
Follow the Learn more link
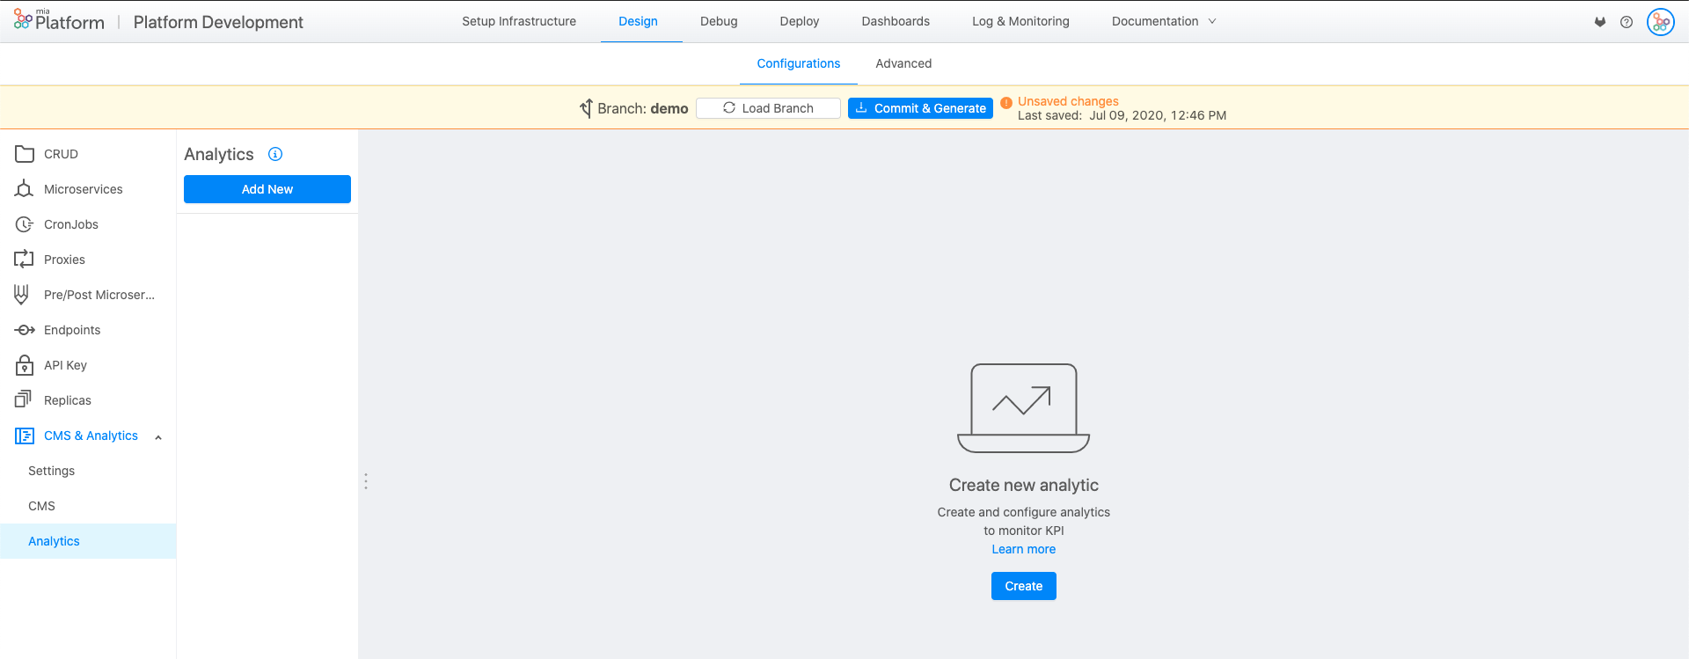click(x=1023, y=549)
